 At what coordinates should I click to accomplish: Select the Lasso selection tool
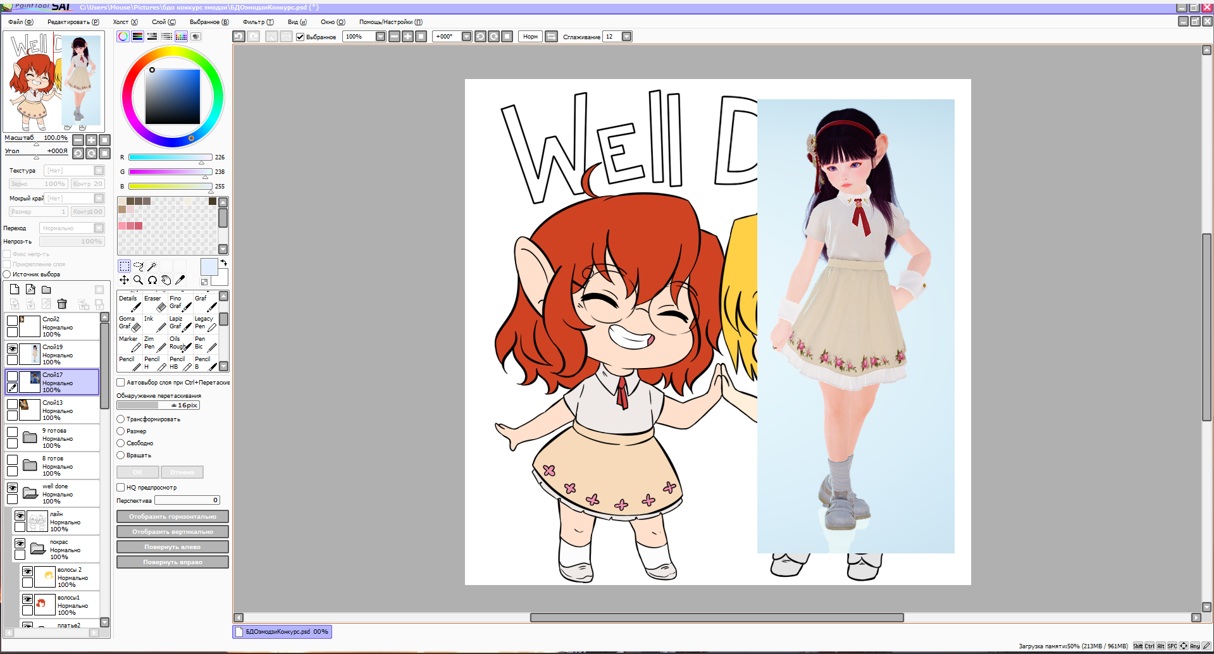(139, 266)
